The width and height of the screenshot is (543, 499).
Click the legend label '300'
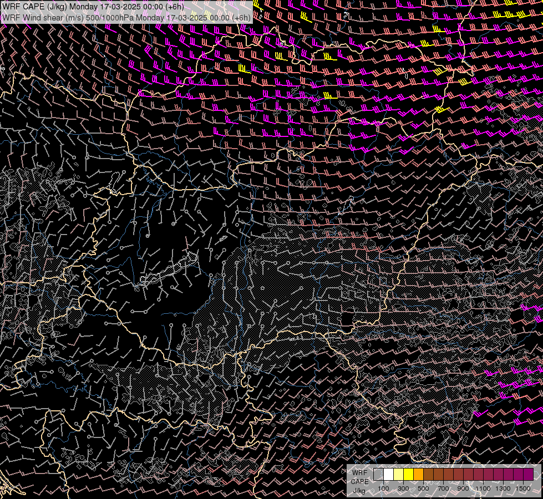click(403, 488)
